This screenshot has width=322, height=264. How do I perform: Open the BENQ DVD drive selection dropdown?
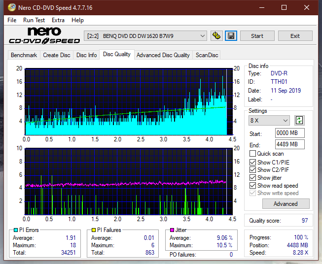[145, 36]
